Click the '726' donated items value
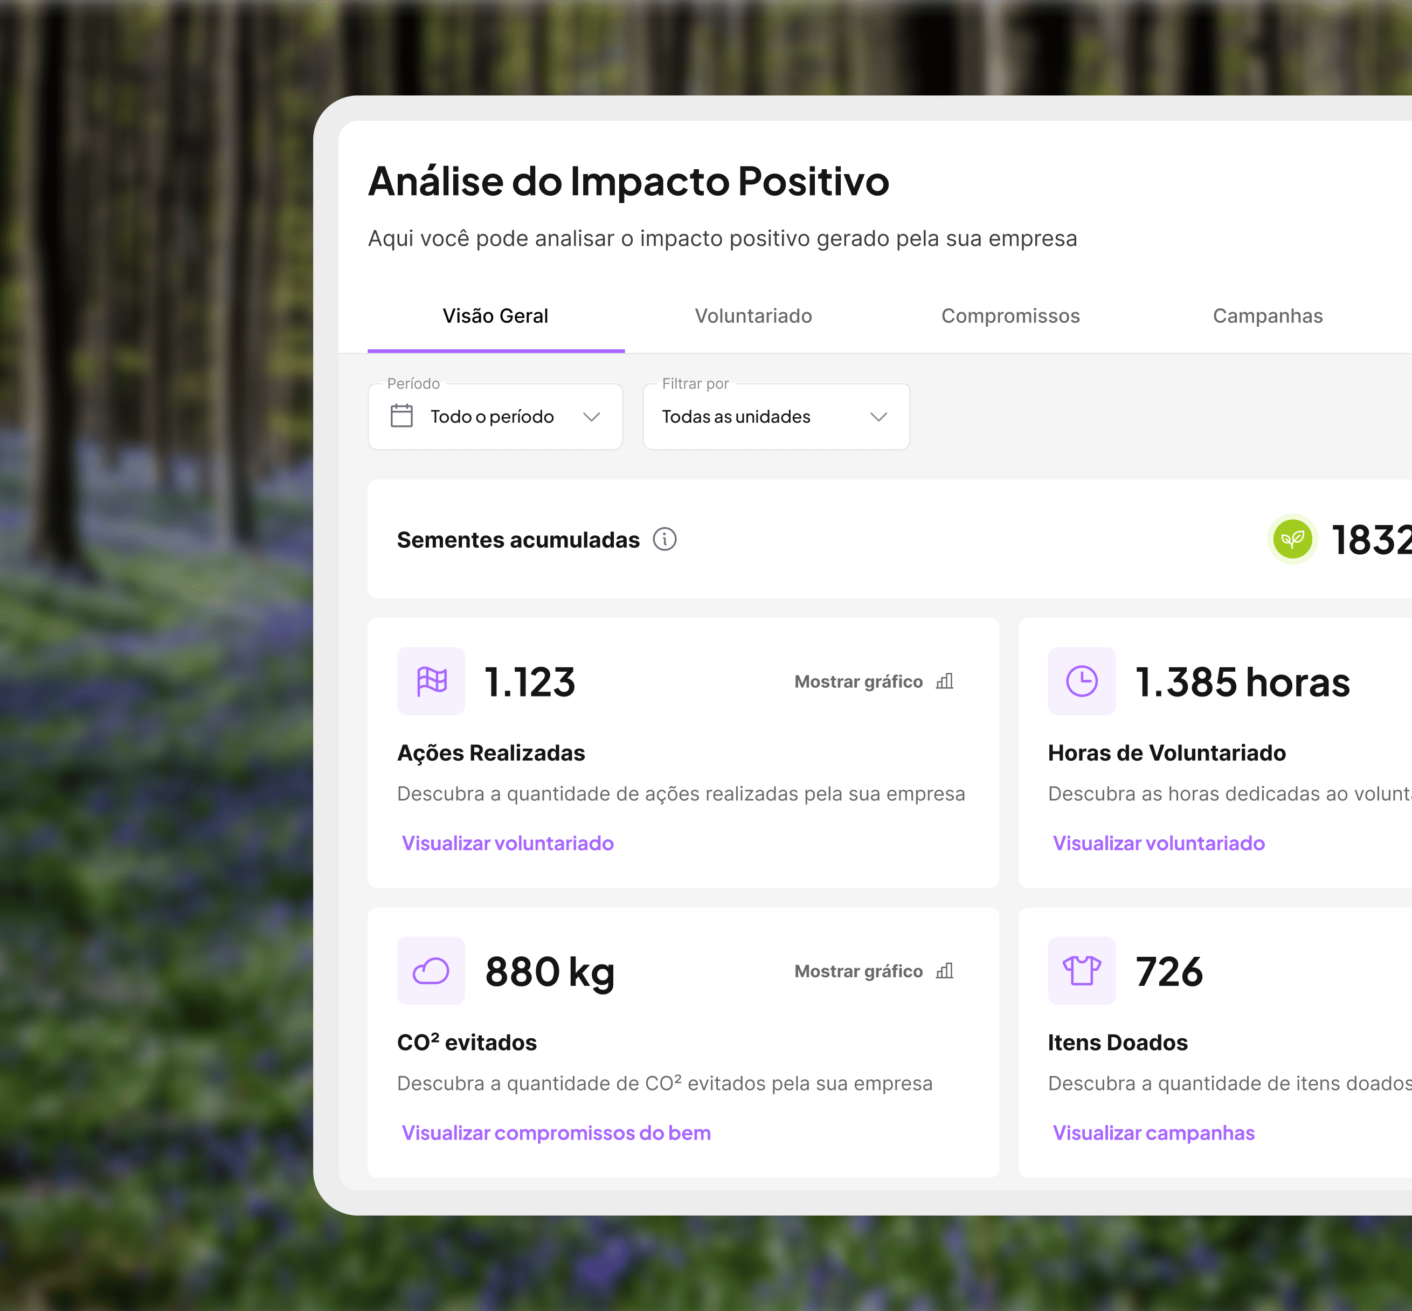The image size is (1412, 1311). coord(1169,972)
